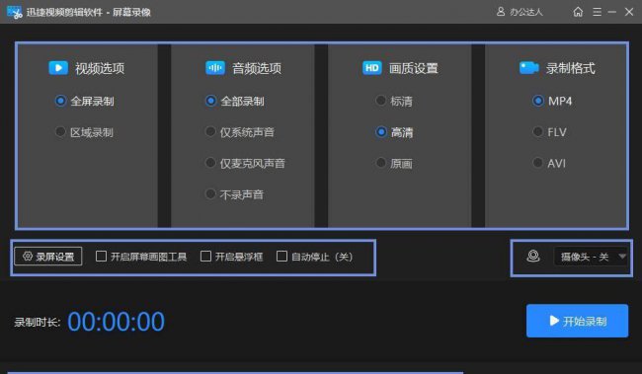This screenshot has height=374, width=642.
Task: Click the webcam icon beside 摄像头
Action: coord(532,257)
